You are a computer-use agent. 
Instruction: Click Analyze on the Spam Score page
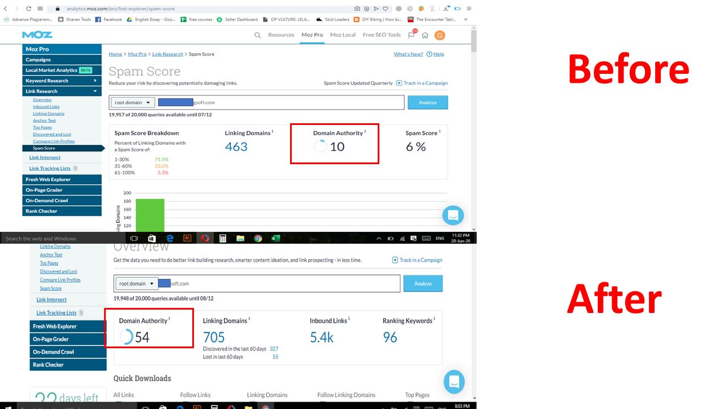pos(428,103)
